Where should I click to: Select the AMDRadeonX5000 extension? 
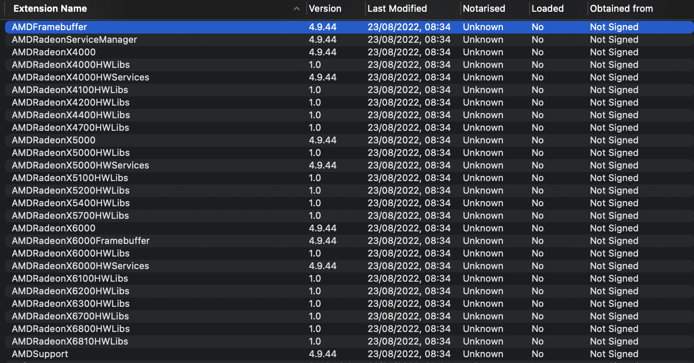pos(349,140)
